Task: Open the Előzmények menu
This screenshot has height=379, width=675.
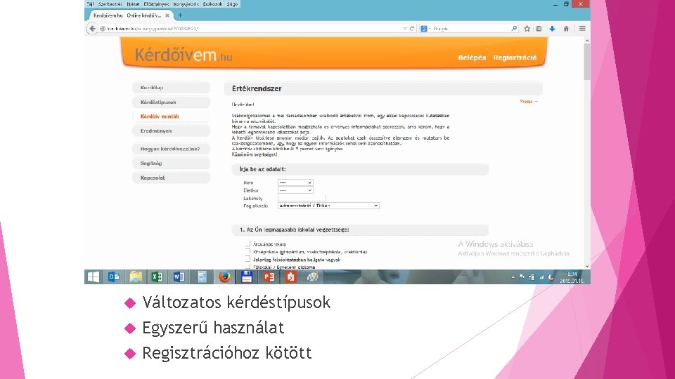Action: [156, 4]
